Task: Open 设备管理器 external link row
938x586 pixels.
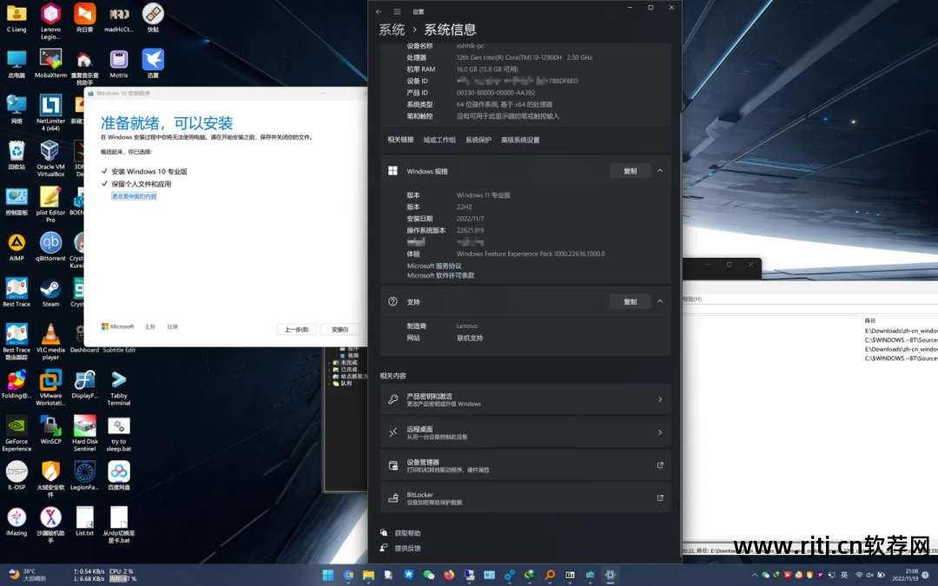Action: click(x=525, y=465)
